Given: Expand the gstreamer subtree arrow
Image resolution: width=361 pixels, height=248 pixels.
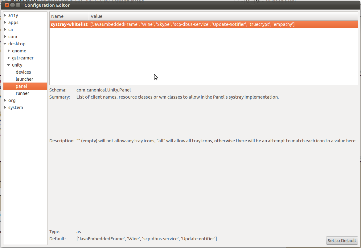Looking at the screenshot, I should 9,58.
